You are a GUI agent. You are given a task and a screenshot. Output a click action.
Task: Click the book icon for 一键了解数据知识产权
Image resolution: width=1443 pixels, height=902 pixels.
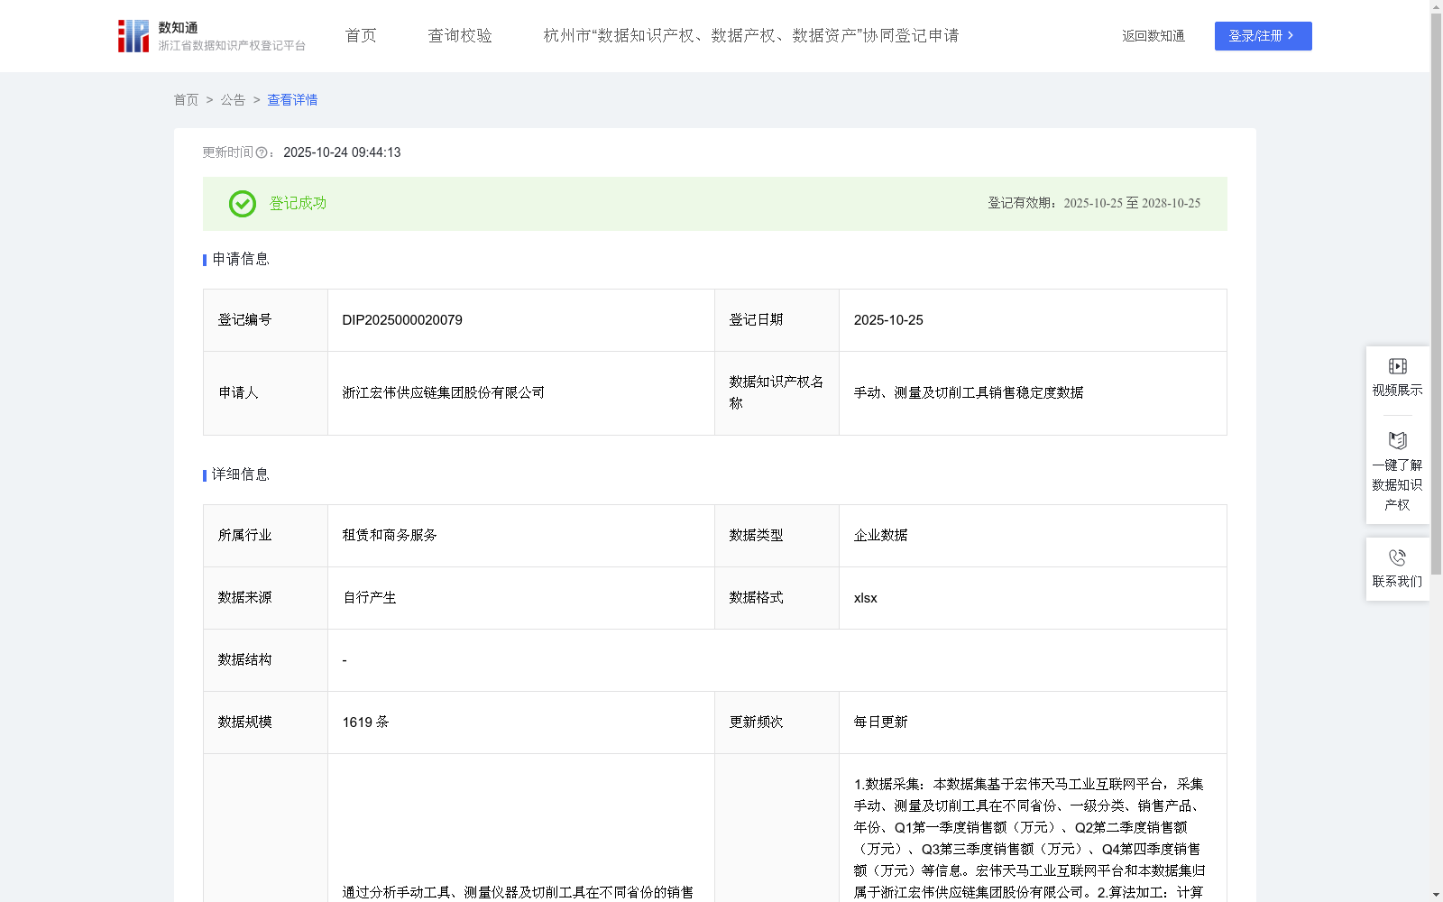[1397, 441]
